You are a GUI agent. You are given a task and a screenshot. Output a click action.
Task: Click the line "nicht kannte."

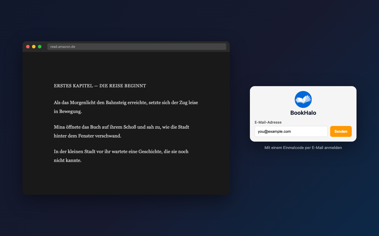pyautogui.click(x=68, y=161)
